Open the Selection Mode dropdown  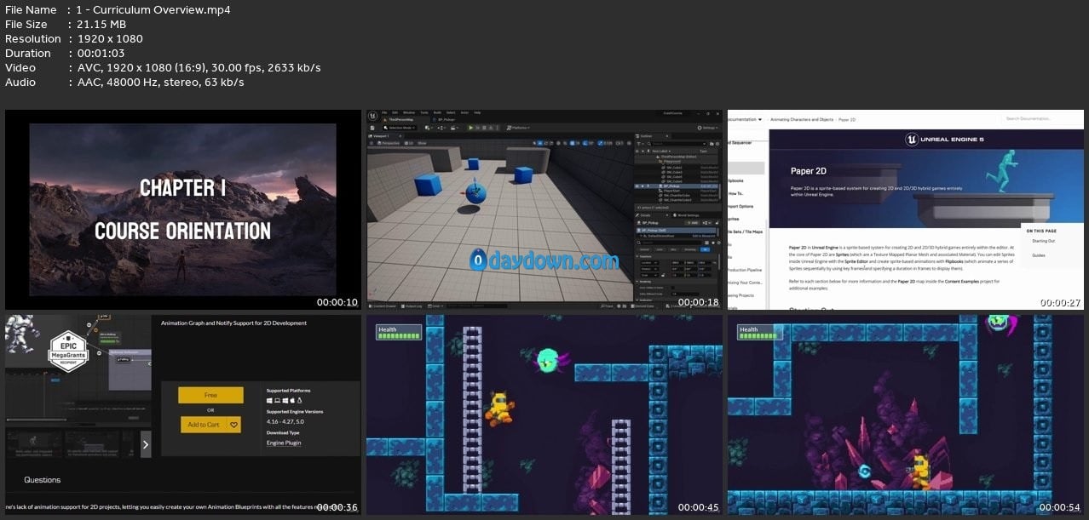(x=400, y=128)
